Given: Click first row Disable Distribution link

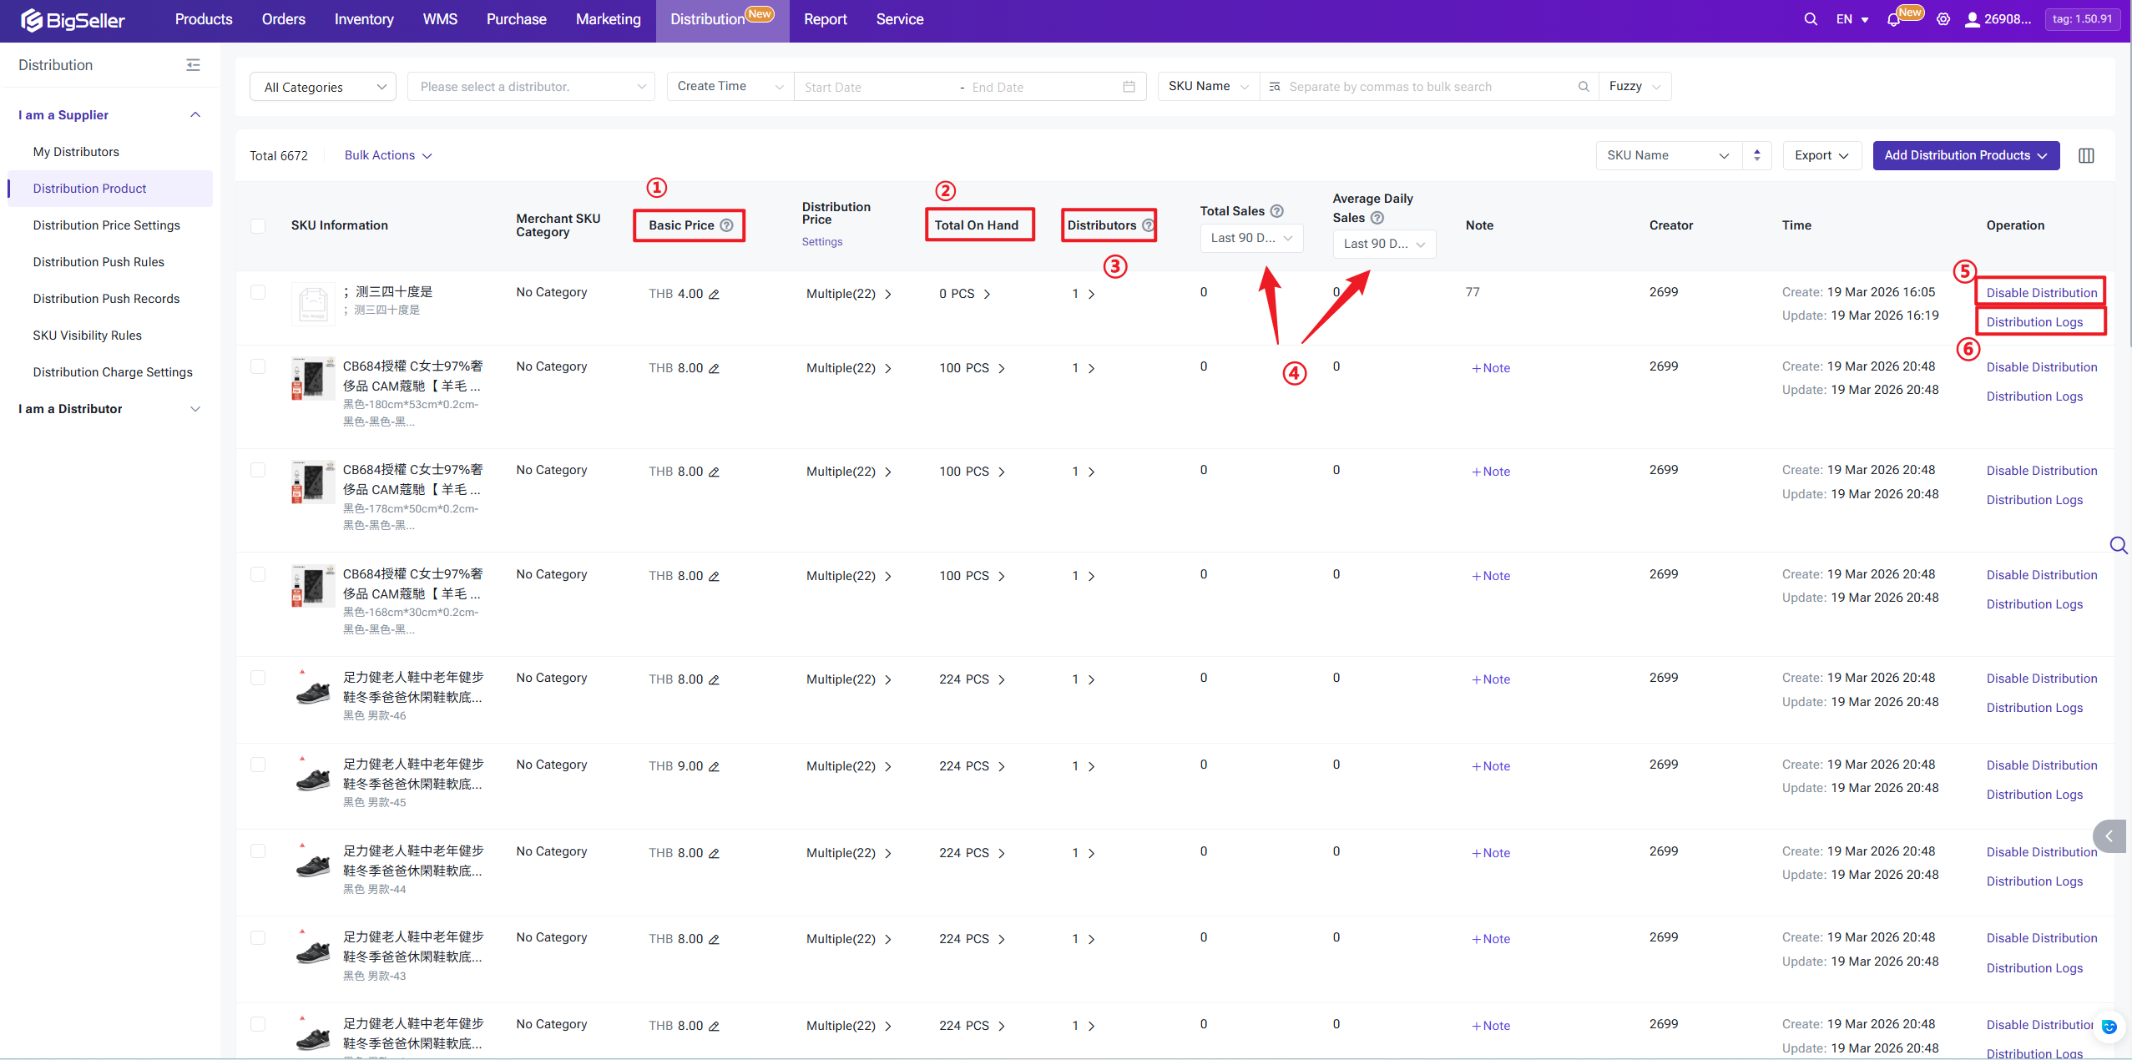Looking at the screenshot, I should pos(2041,293).
